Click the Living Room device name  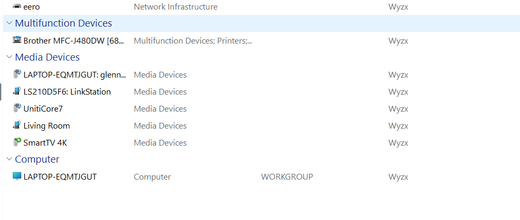coord(47,126)
